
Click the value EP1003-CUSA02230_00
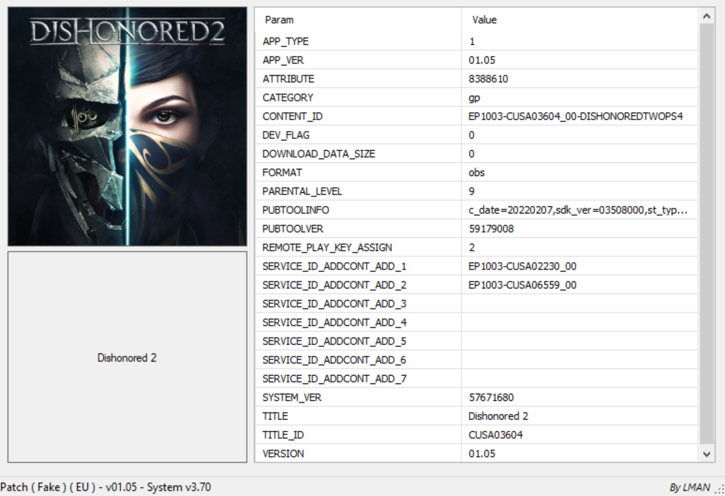(x=523, y=267)
